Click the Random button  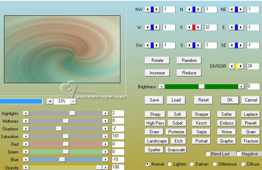pyautogui.click(x=189, y=60)
